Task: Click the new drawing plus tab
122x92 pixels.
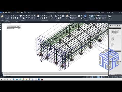Action: (x=20, y=22)
